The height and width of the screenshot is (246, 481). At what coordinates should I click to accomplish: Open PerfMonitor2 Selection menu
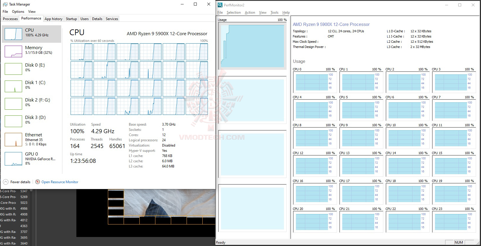pyautogui.click(x=234, y=13)
